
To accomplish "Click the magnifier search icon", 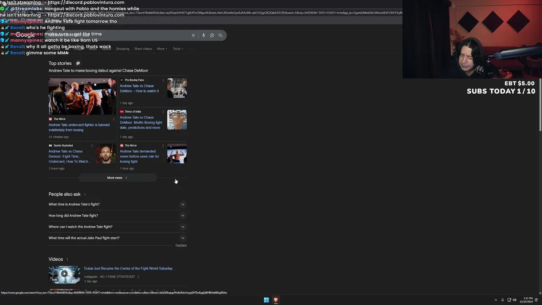I will point(220,35).
